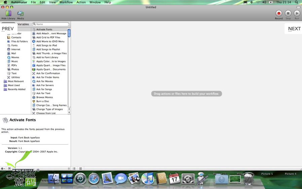Switch to the Variables tab
This screenshot has height=189, width=302.
tap(23, 24)
